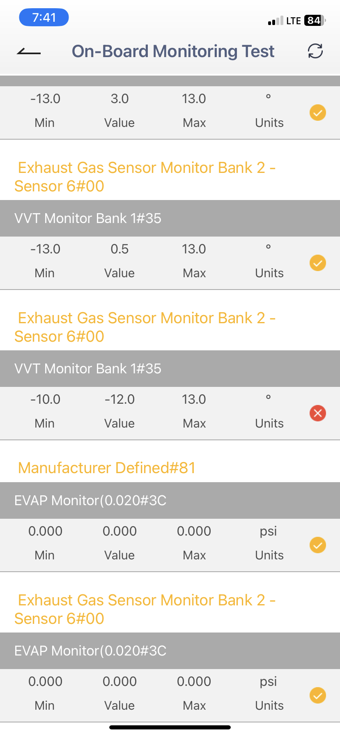
Task: Tap the pass checkmark beside value 0.5
Action: (317, 263)
